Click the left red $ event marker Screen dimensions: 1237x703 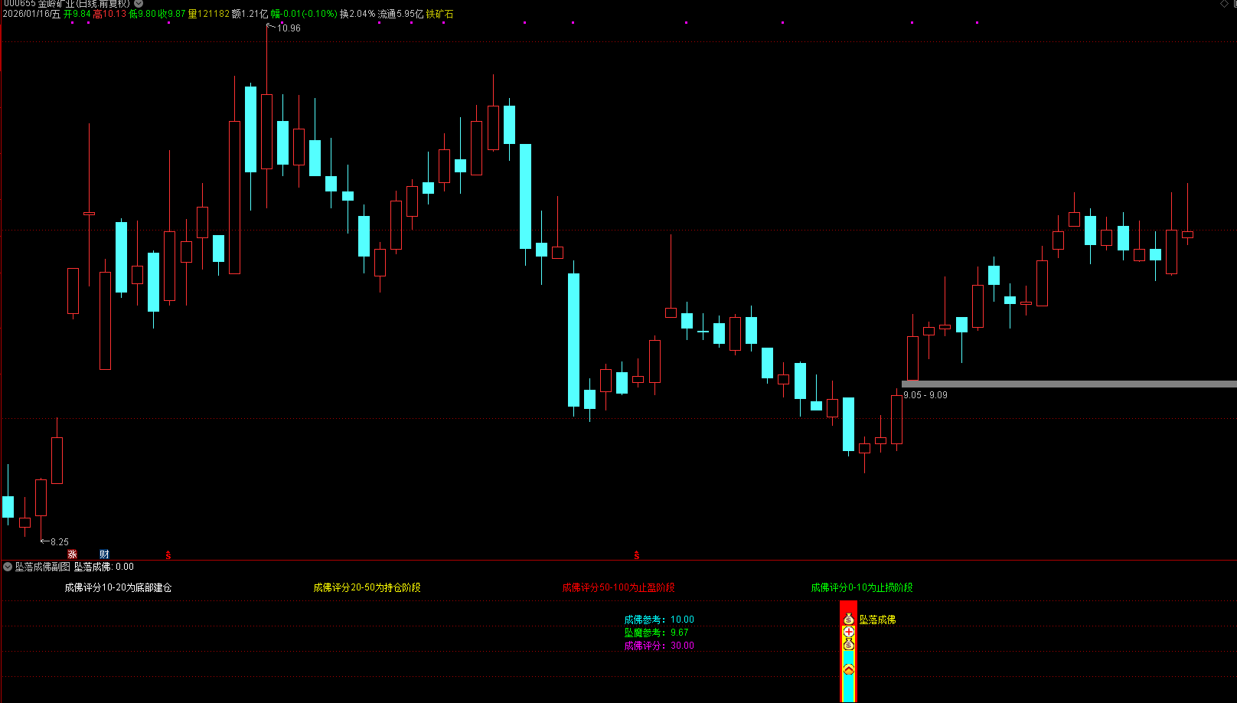point(168,555)
